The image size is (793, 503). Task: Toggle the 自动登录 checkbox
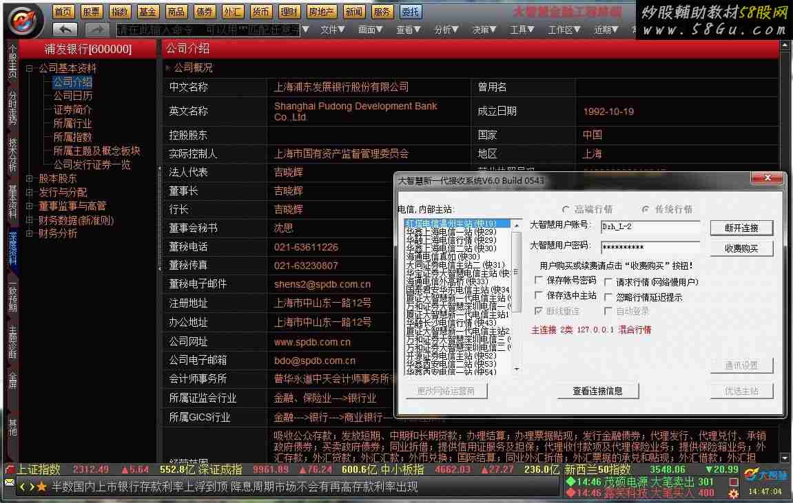pyautogui.click(x=608, y=311)
